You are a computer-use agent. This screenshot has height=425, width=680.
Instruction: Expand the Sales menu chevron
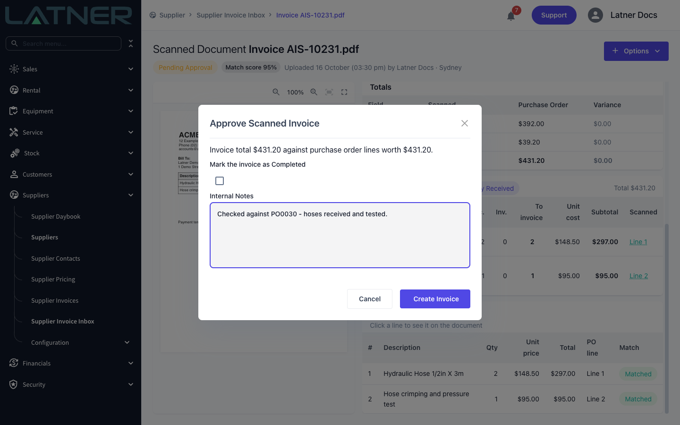tap(131, 69)
